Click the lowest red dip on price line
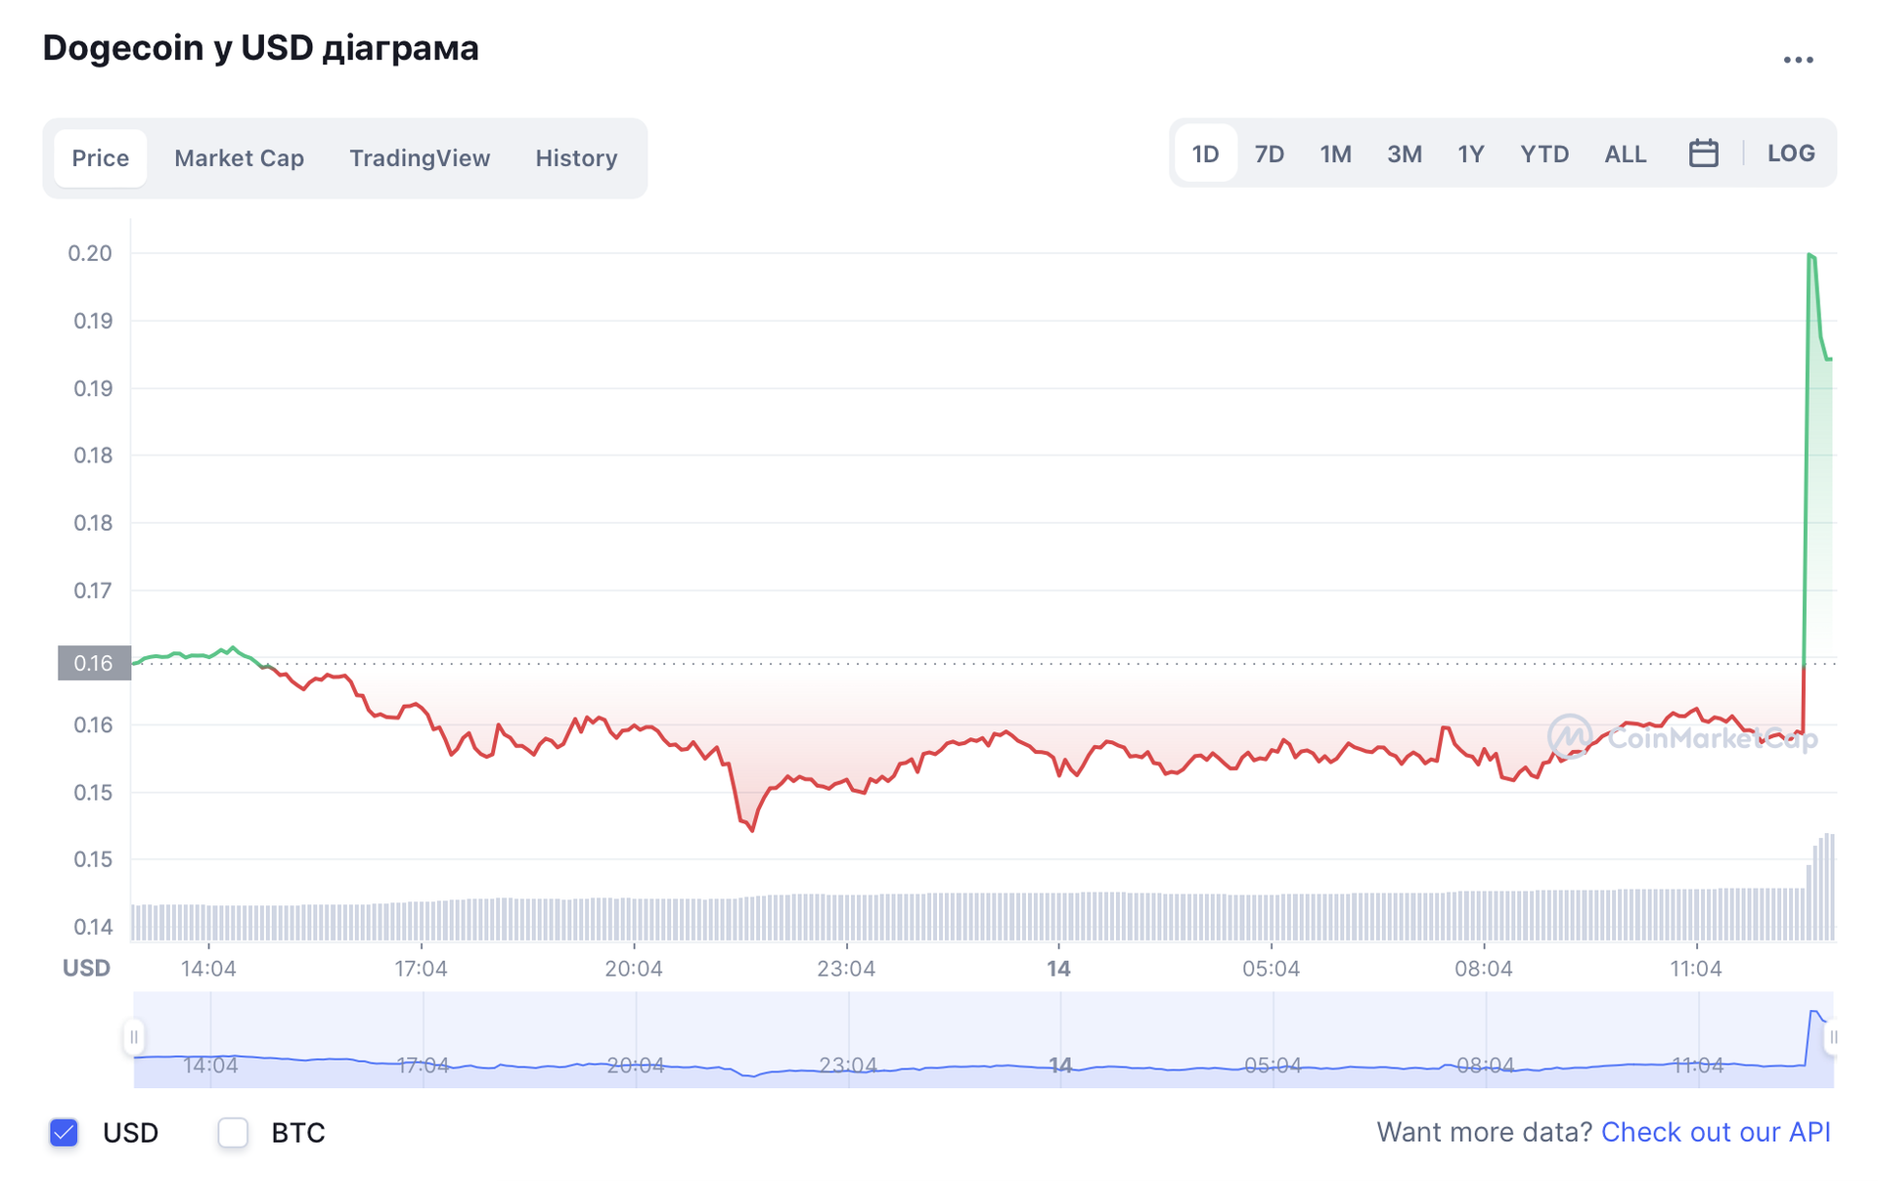Screen dimensions: 1878x1181 [x=751, y=829]
